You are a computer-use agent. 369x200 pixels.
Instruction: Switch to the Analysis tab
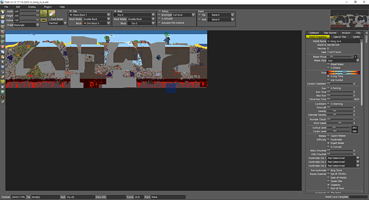[x=346, y=33]
